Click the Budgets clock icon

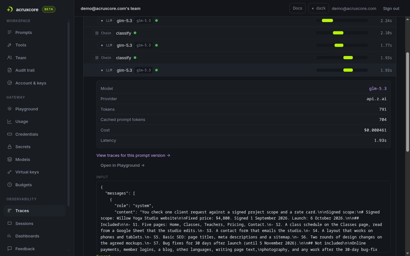(x=10, y=185)
